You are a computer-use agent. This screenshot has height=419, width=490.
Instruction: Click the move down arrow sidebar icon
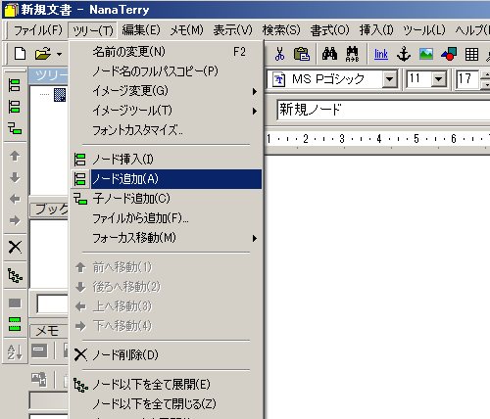(x=15, y=177)
